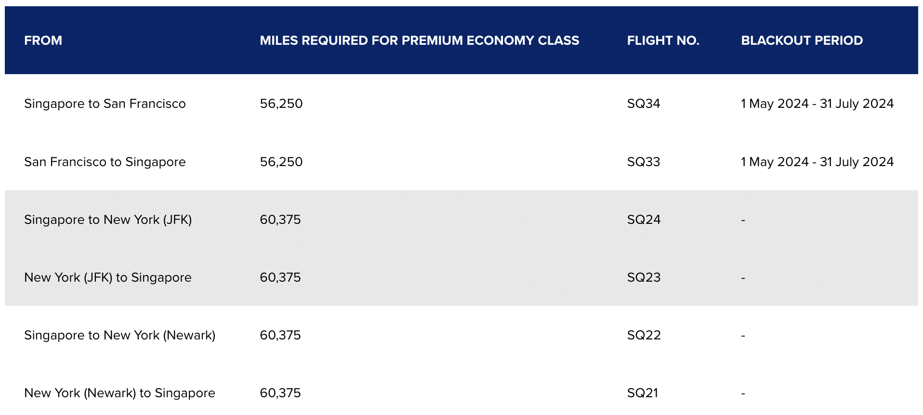
Task: Click the FLIGHT NO. column header
Action: pos(663,40)
